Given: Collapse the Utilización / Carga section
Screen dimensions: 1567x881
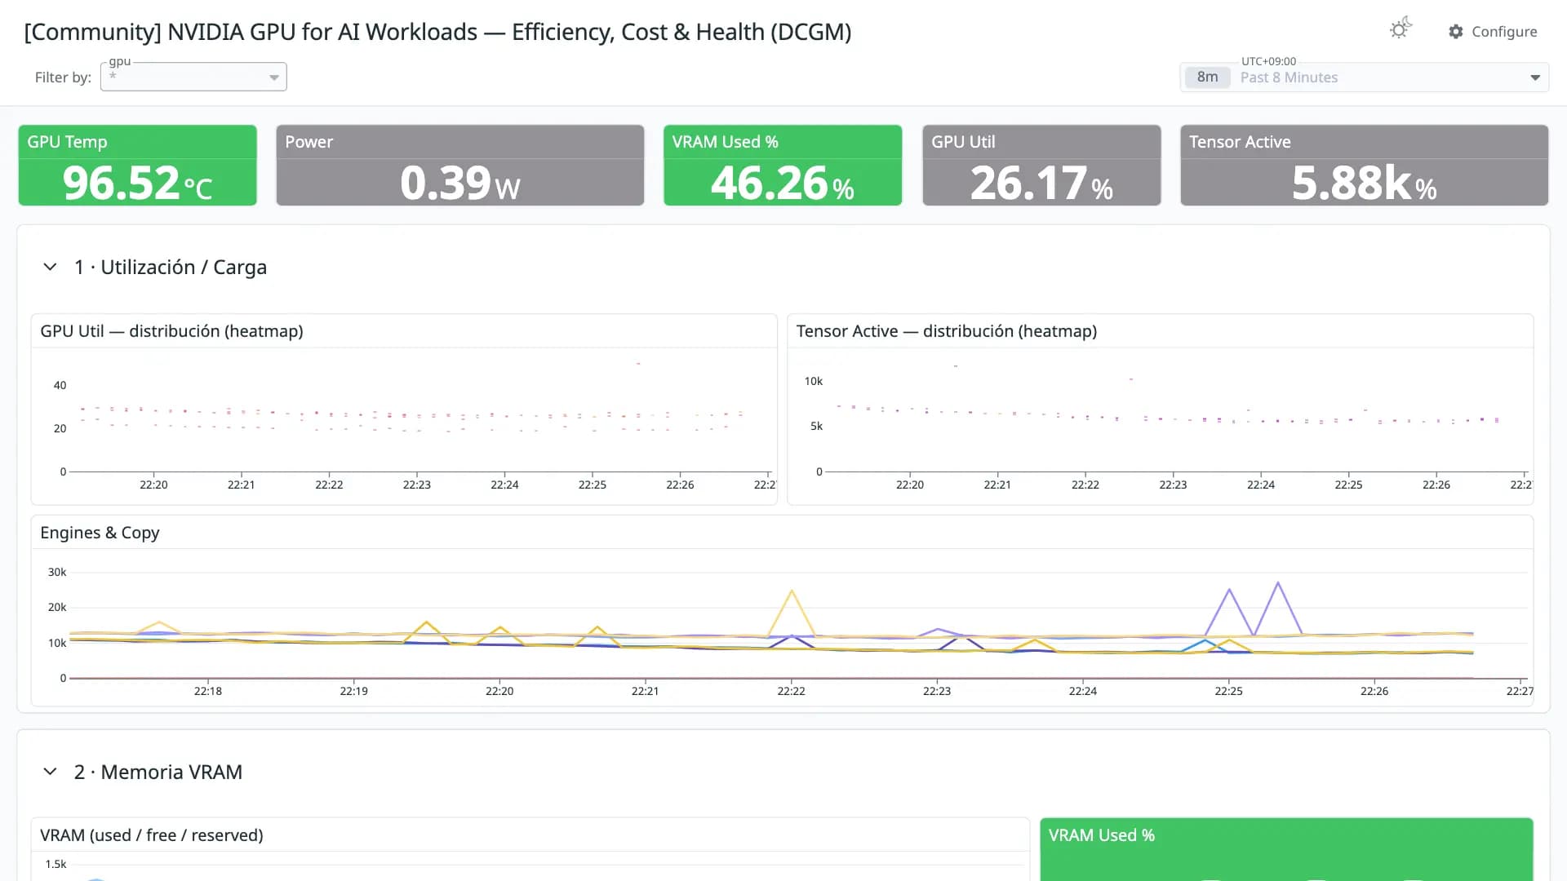Looking at the screenshot, I should coord(50,267).
